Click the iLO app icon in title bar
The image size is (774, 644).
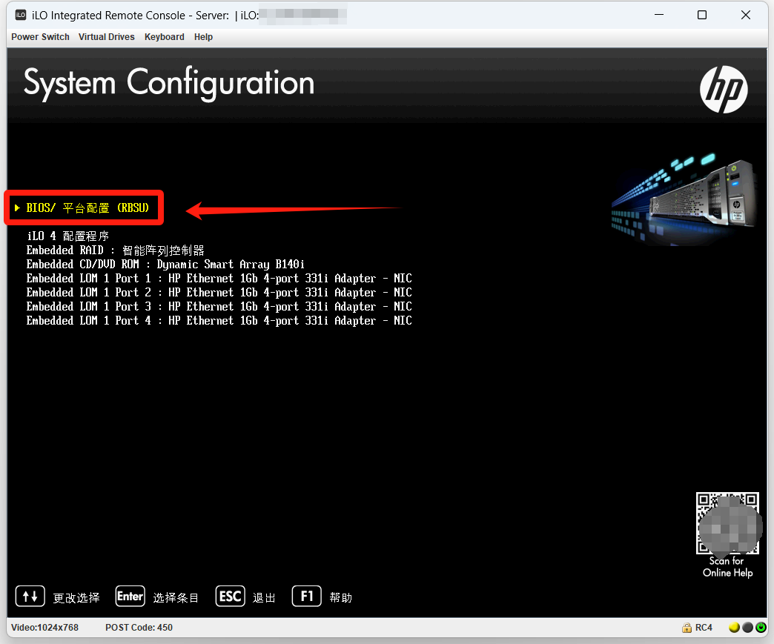click(x=21, y=15)
